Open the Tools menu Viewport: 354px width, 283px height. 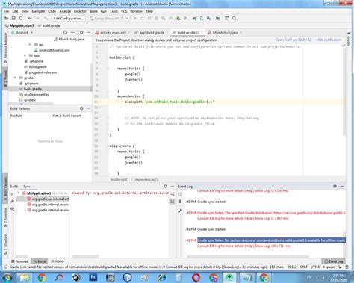tap(114, 11)
